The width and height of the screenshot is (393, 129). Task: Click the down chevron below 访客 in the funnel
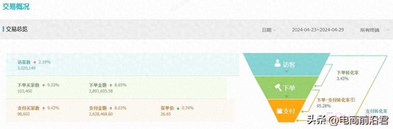[x=287, y=71]
